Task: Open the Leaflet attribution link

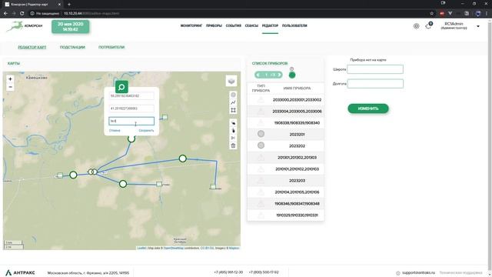Action: coord(141,248)
